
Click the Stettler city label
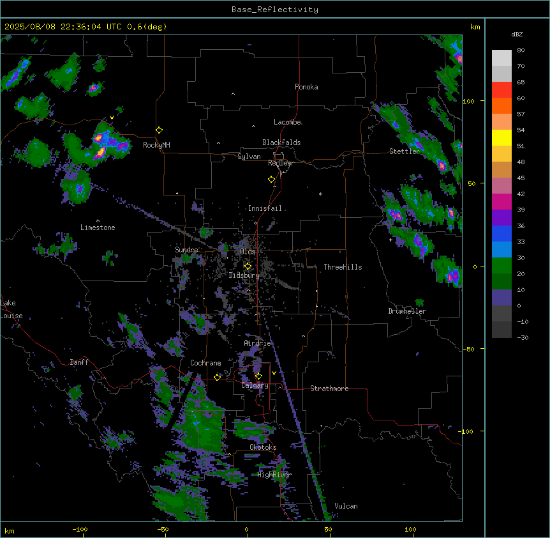point(405,151)
